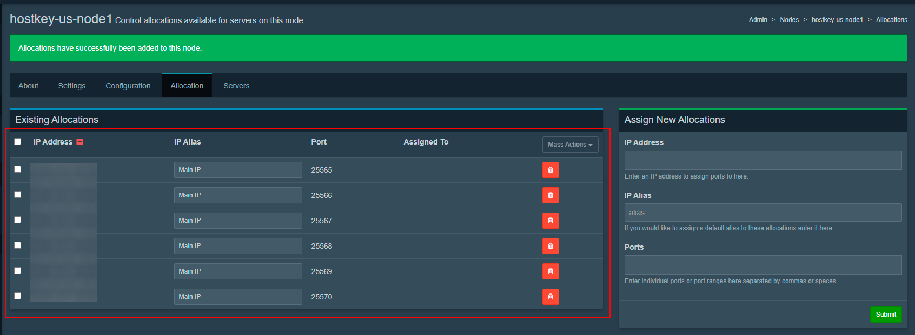Edit the Main IP alias for port 25570
This screenshot has width=915, height=335.
coord(238,297)
